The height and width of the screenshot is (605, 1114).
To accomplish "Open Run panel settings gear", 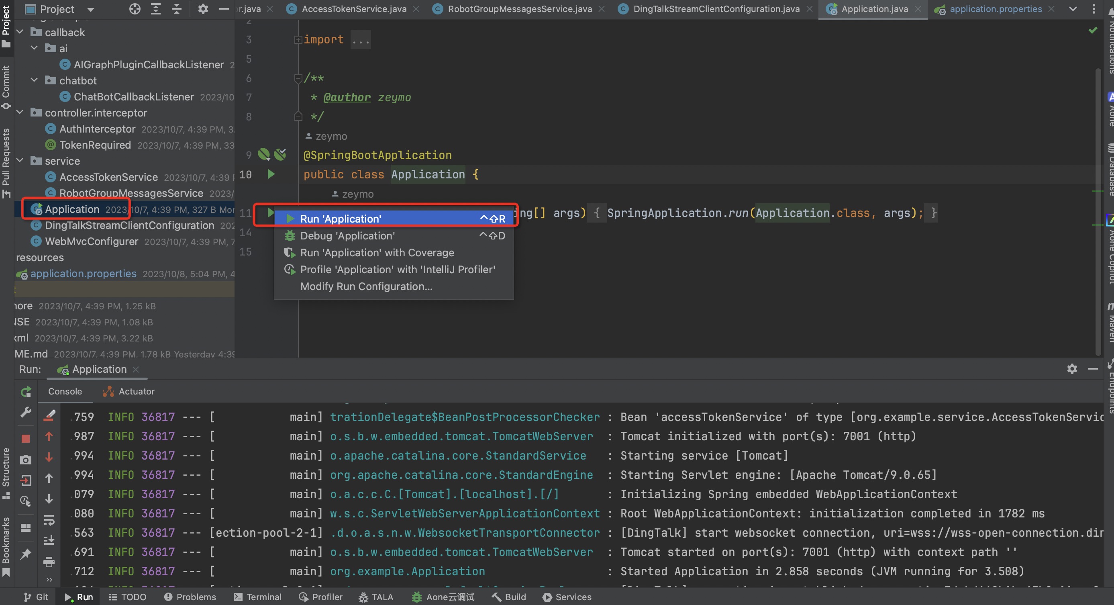I will point(1071,369).
